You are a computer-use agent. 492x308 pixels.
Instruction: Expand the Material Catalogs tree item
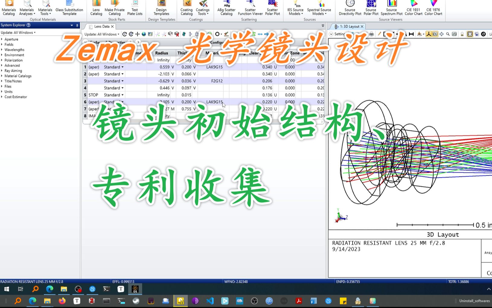pyautogui.click(x=2, y=76)
